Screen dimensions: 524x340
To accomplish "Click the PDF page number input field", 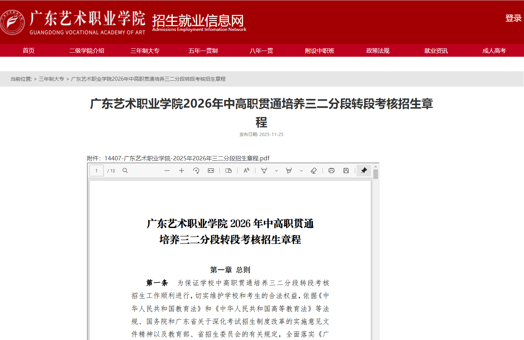I will coord(96,170).
